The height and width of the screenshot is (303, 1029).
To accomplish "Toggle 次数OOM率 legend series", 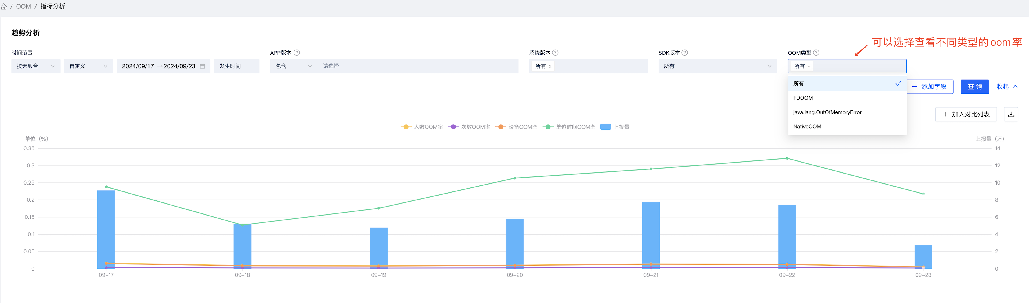I will (469, 127).
